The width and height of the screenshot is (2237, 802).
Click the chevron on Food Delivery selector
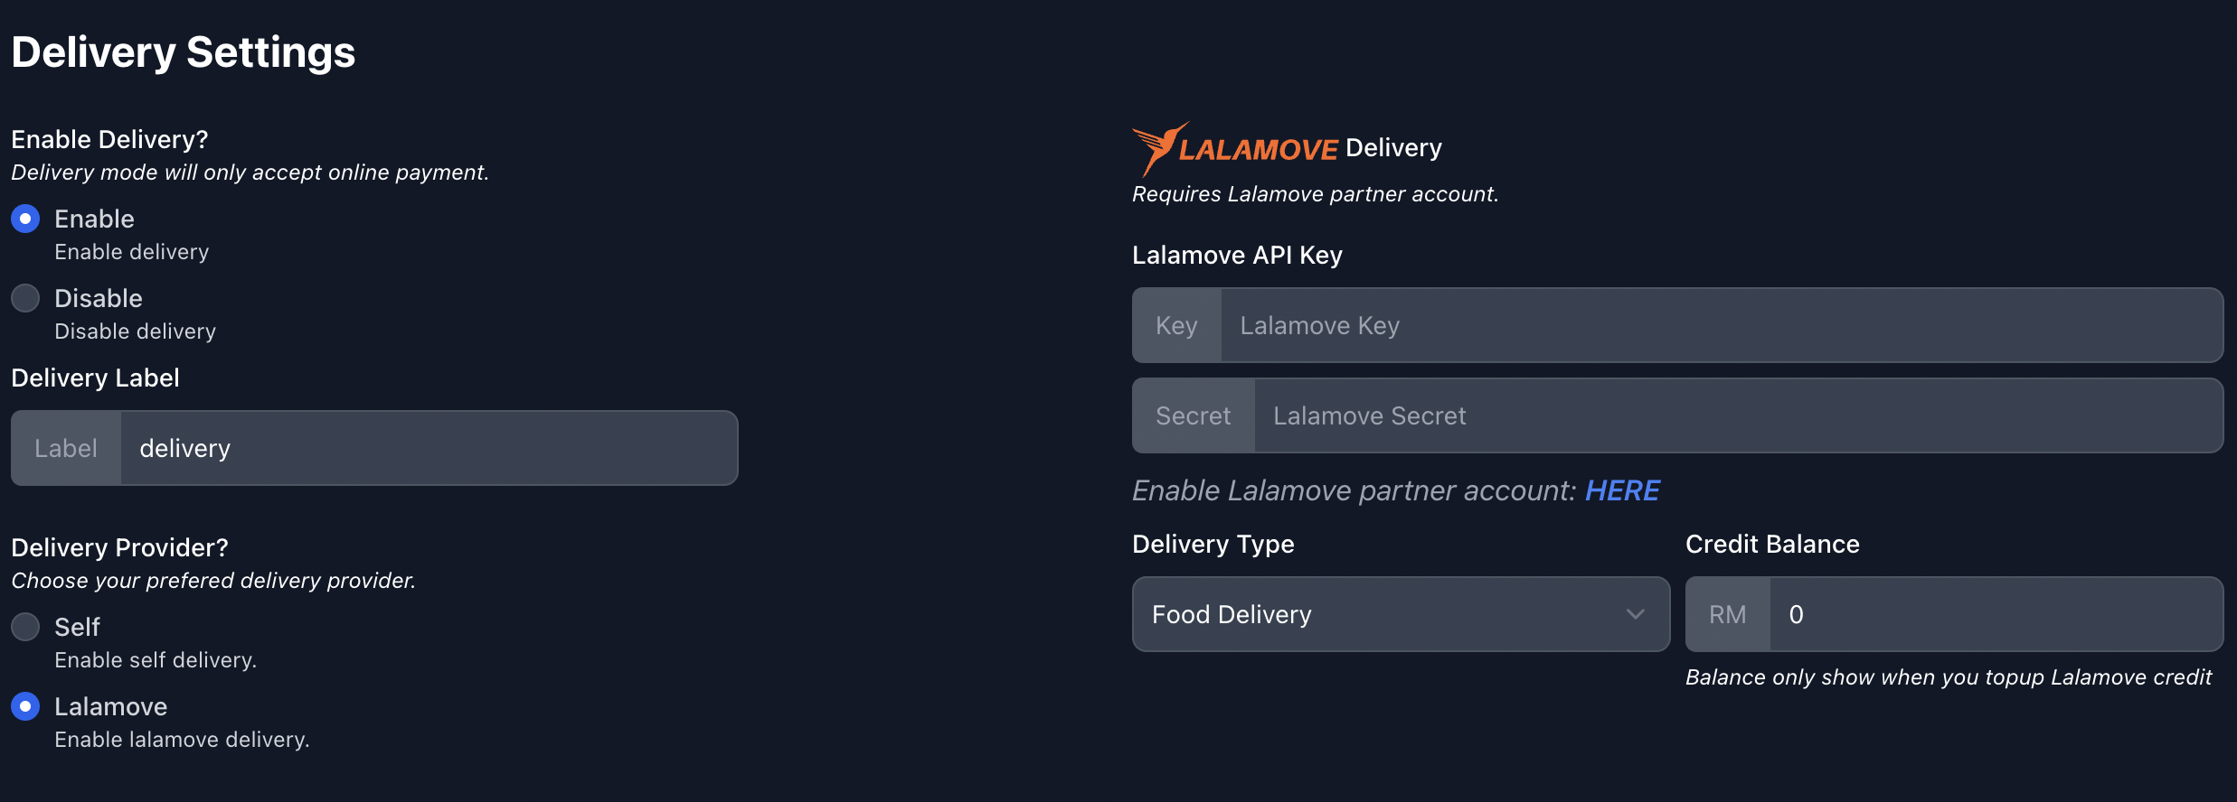click(1635, 614)
